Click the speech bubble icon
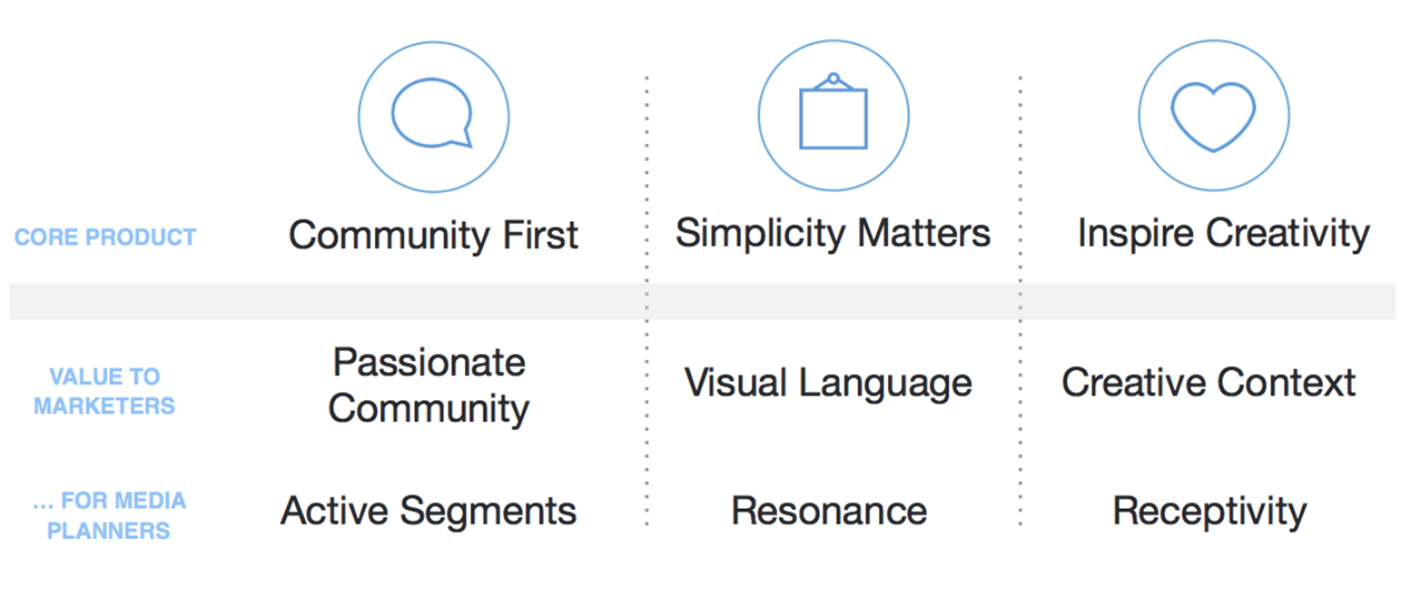Screen dimensions: 1408x598 (432, 113)
